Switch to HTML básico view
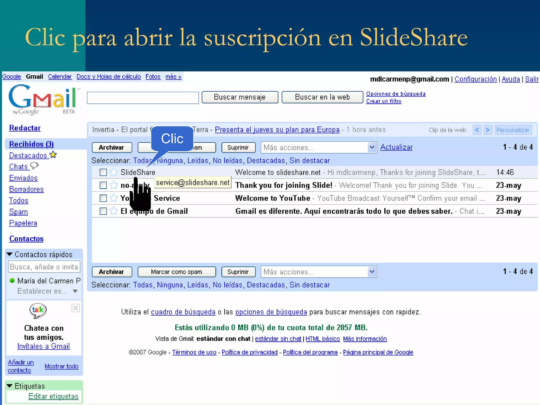Image resolution: width=540 pixels, height=405 pixels. [x=323, y=339]
